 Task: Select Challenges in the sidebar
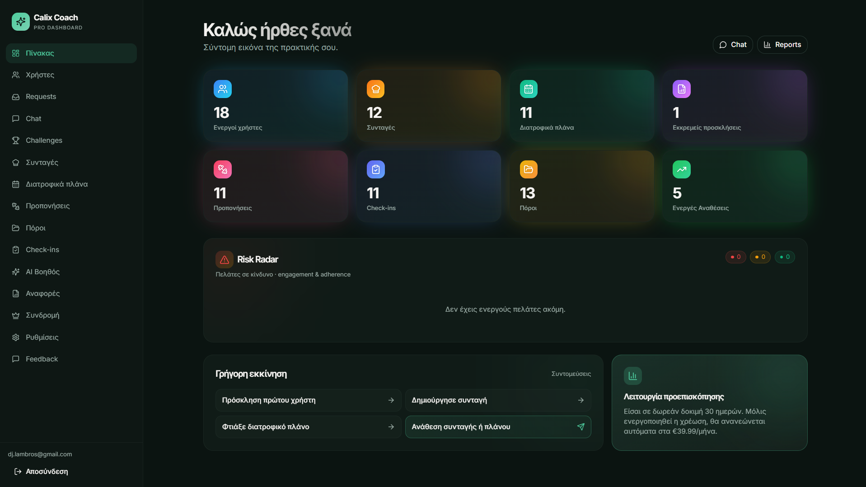click(x=71, y=140)
